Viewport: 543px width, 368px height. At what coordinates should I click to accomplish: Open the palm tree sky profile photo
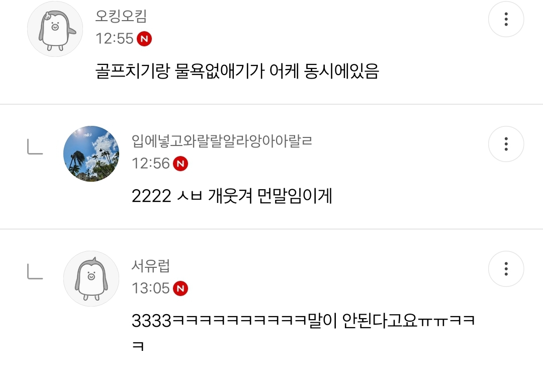(x=91, y=154)
